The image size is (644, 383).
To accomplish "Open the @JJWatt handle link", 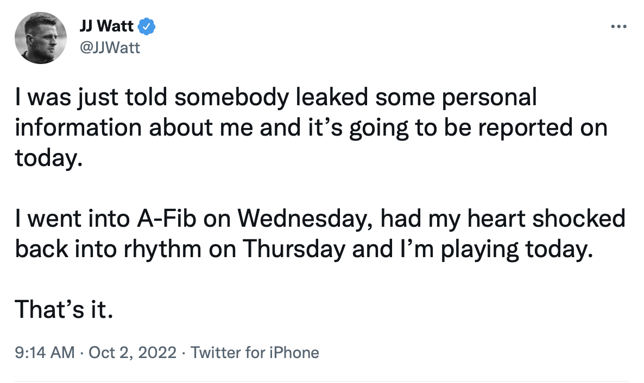I will pos(110,48).
